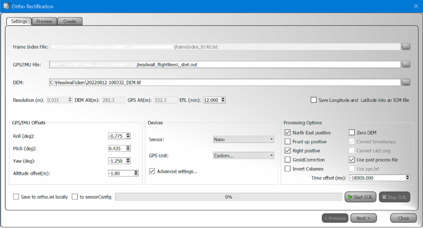Toggle Zero DEM checkbox
The image size is (423, 228).
coord(352,133)
